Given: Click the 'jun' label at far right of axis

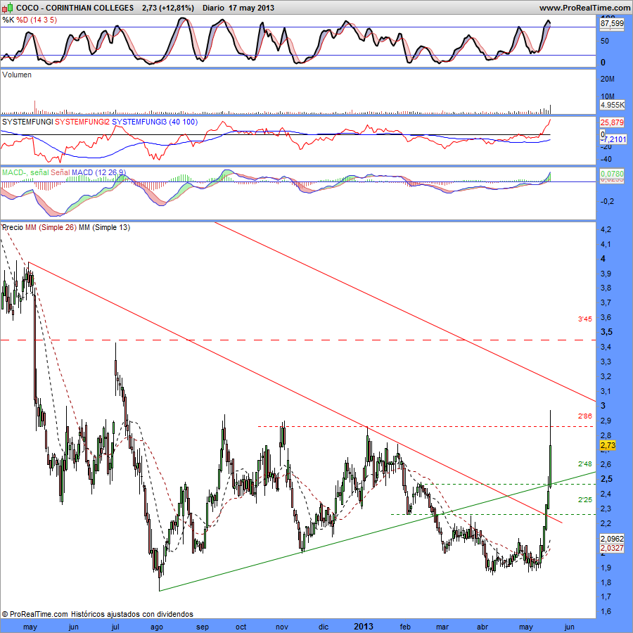Looking at the screenshot, I should point(569,627).
